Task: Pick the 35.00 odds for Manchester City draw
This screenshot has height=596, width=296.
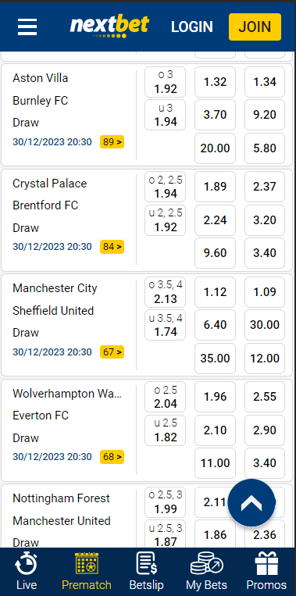Action: tap(215, 359)
